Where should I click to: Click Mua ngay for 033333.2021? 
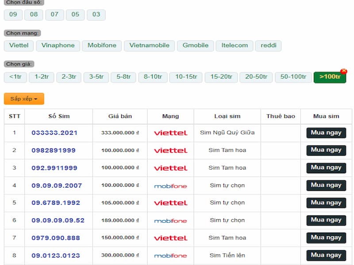326,133
